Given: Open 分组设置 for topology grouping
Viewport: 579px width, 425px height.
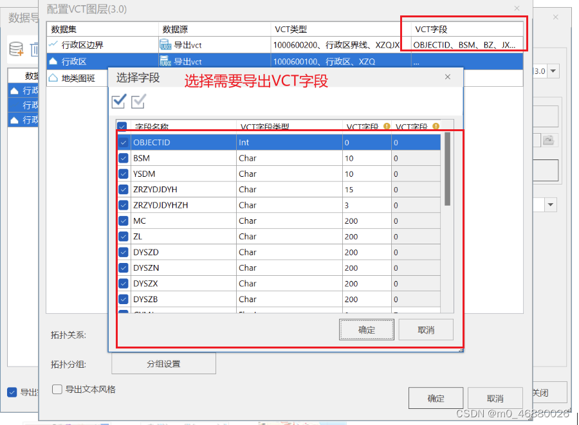Looking at the screenshot, I should pos(163,363).
